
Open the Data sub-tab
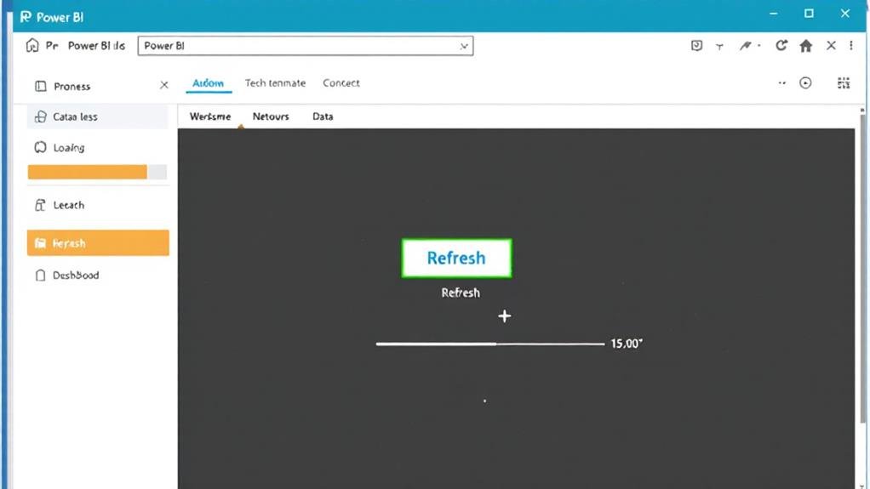[x=323, y=117]
